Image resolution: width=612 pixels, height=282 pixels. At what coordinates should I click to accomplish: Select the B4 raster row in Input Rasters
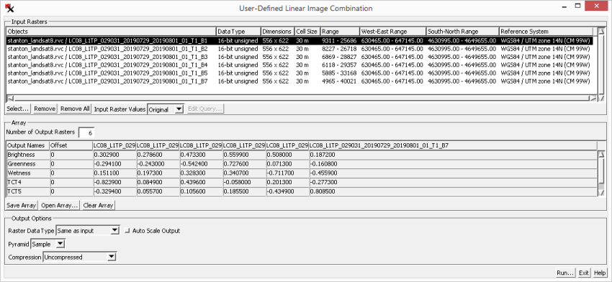tap(300, 65)
